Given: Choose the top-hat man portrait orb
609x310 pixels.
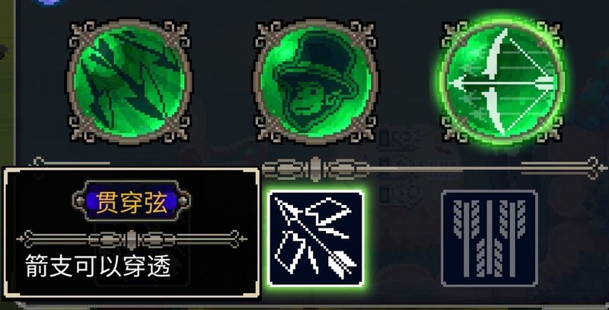Looking at the screenshot, I should click(315, 82).
